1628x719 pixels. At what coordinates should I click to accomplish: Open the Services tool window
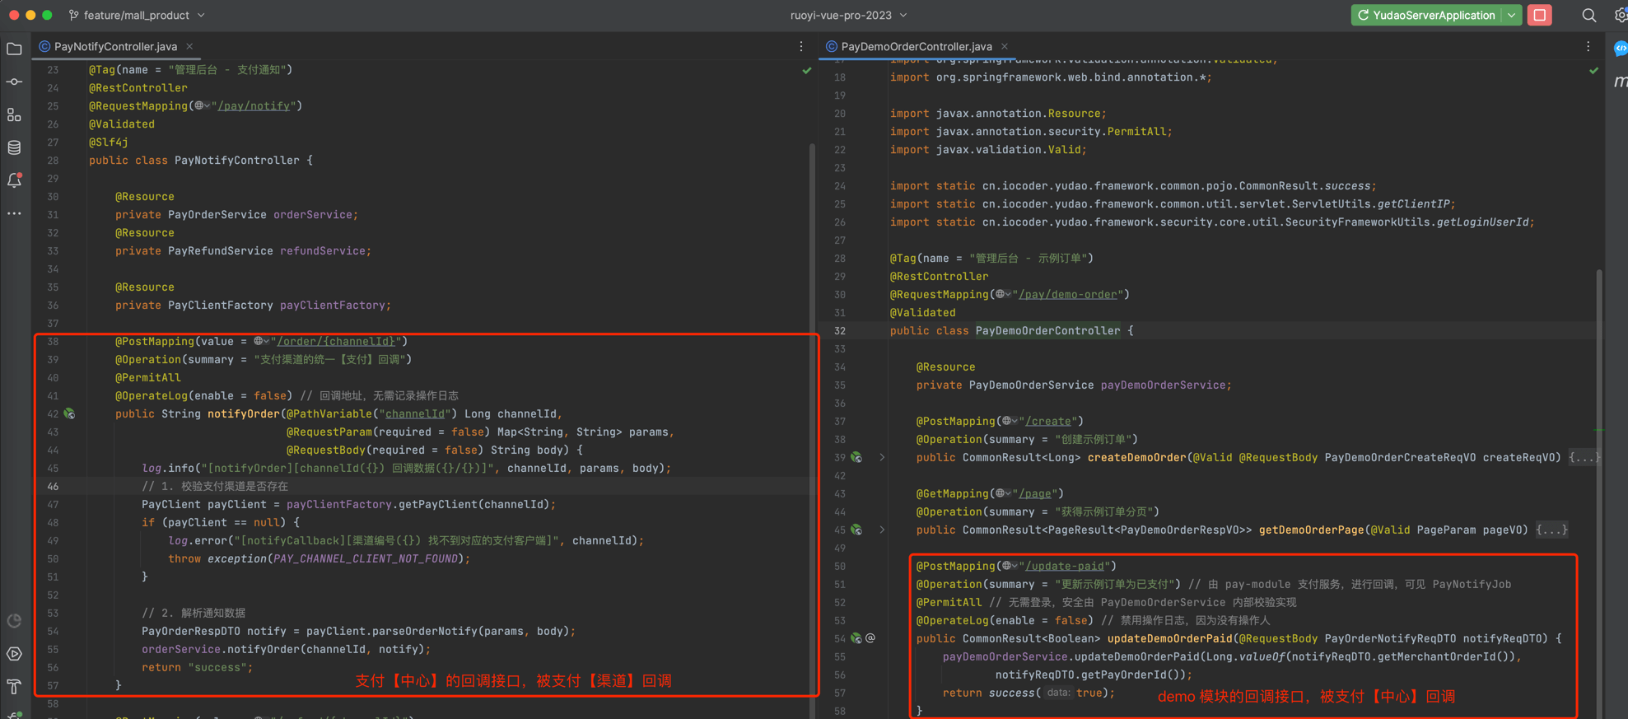(x=14, y=654)
